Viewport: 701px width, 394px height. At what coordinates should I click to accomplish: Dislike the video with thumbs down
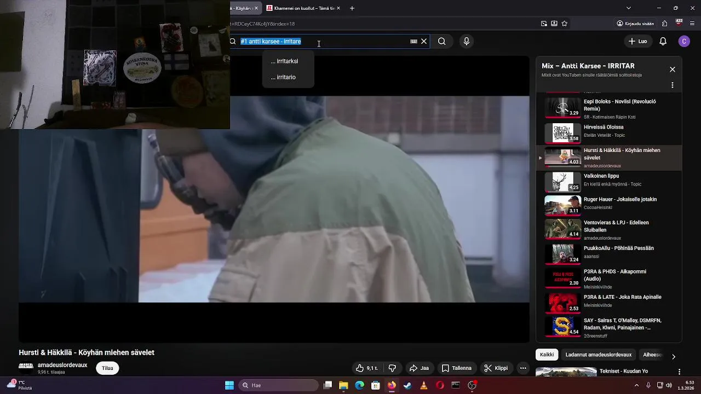(x=392, y=368)
